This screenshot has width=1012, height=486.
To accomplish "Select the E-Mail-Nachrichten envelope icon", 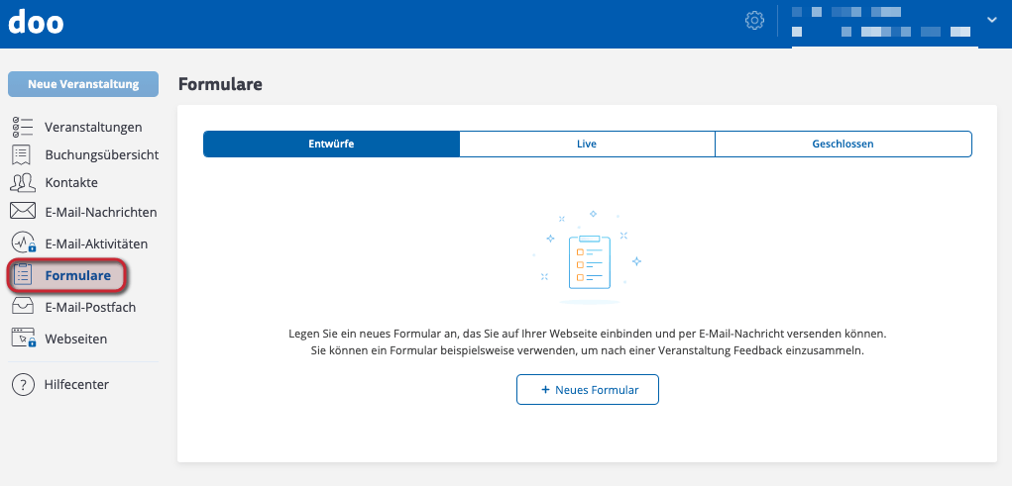I will (x=22, y=211).
